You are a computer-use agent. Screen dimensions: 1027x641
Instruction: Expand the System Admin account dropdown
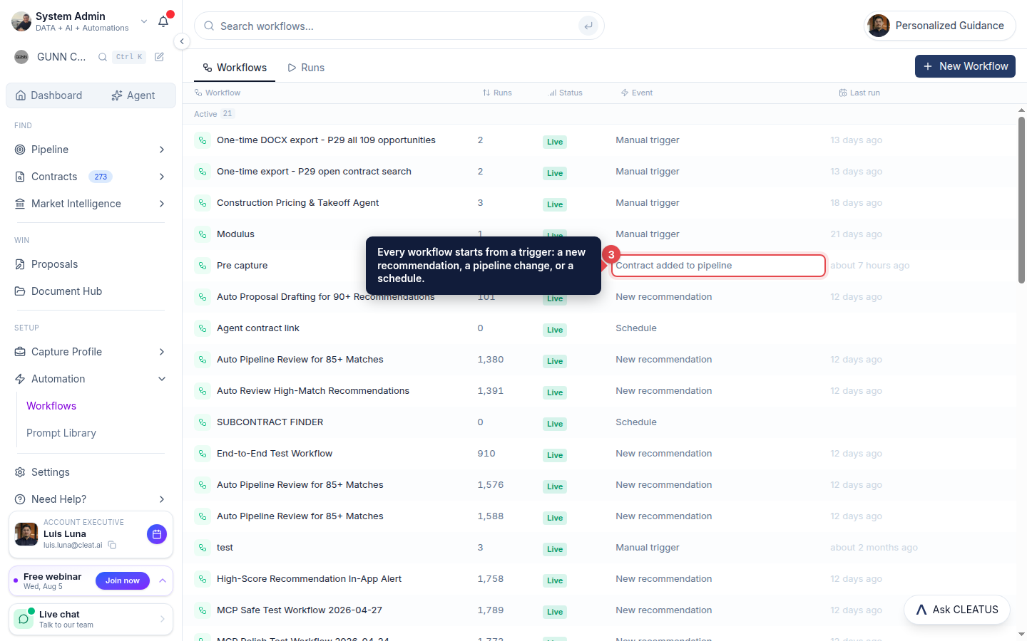[144, 21]
